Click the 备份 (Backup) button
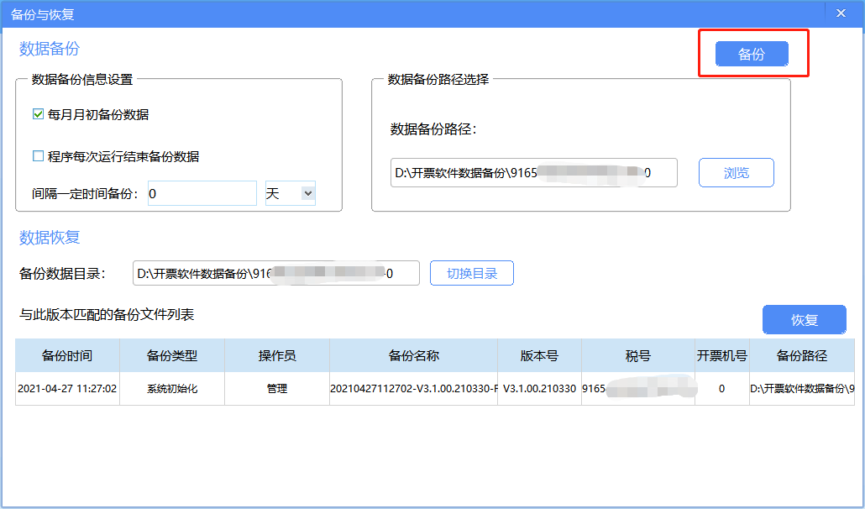This screenshot has width=865, height=509. pyautogui.click(x=750, y=53)
